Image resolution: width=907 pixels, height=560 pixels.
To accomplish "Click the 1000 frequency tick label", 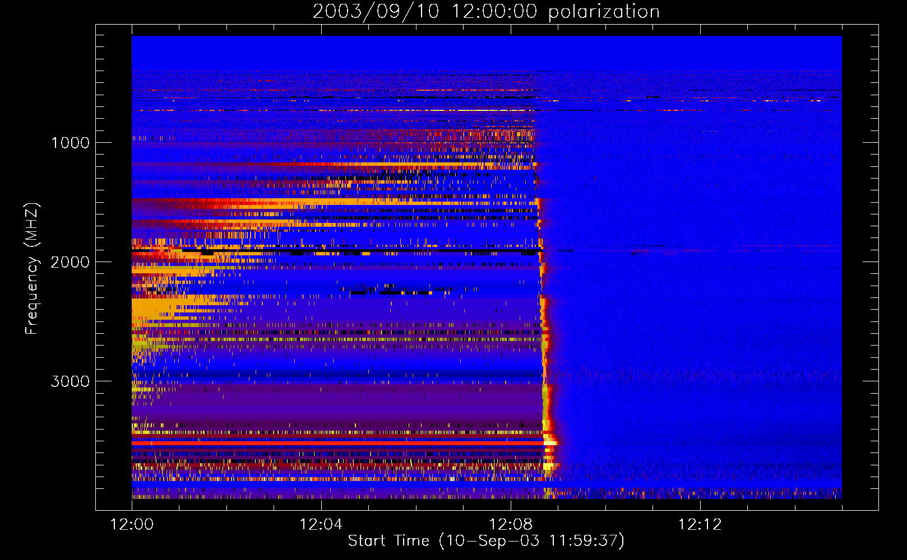I will 70,143.
